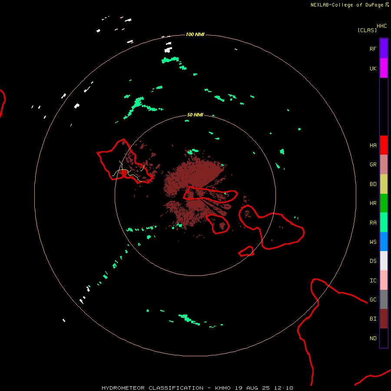Click the "BD" legend label

(373, 184)
